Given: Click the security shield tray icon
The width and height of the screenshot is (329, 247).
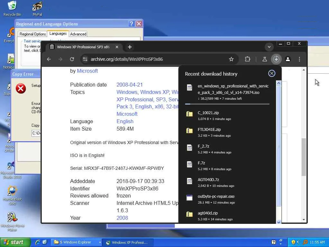Looking at the screenshot, I should [293, 242].
